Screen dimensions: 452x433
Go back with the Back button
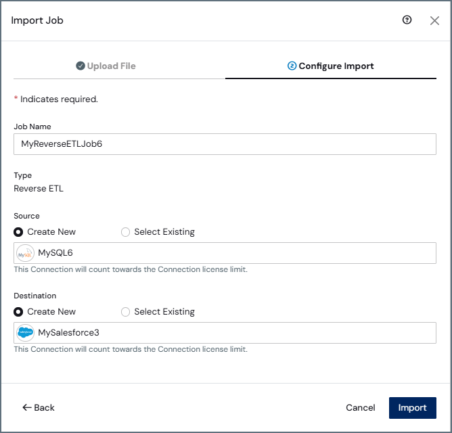tap(39, 408)
